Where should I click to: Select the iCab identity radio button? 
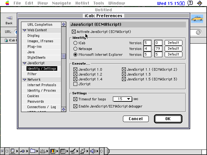(75, 43)
